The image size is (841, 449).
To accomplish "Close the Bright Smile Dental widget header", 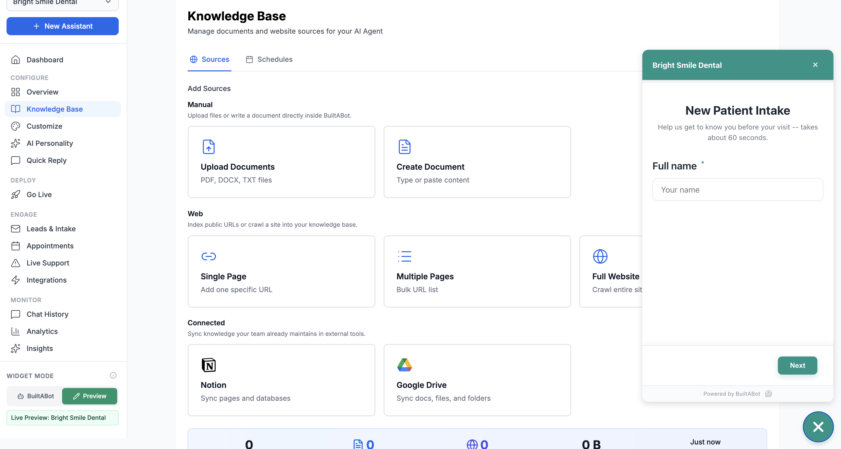I will [x=815, y=65].
